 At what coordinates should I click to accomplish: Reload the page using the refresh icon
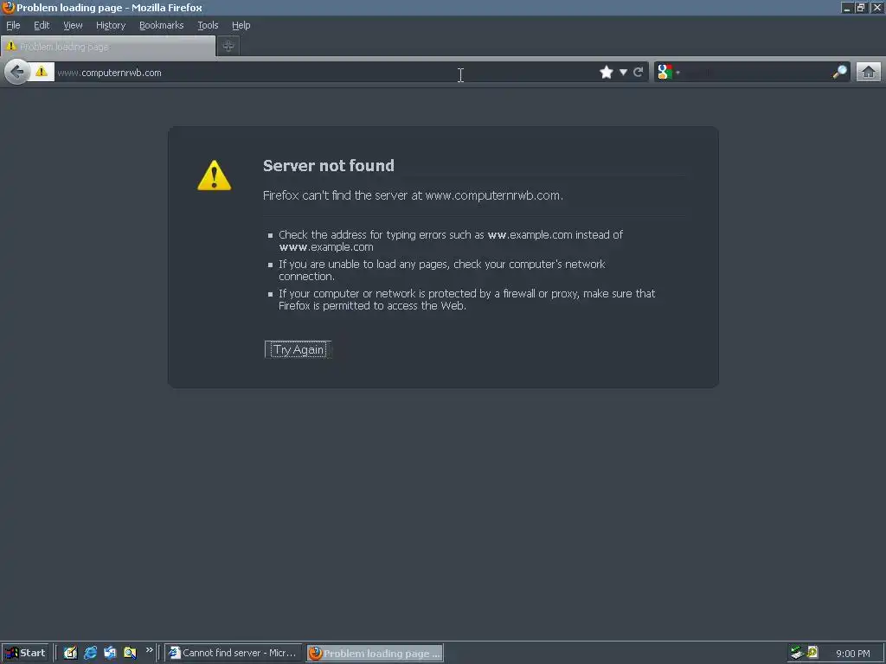coord(639,73)
